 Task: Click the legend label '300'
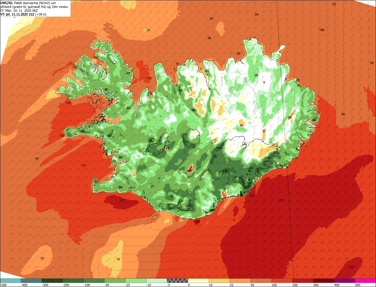316,285
